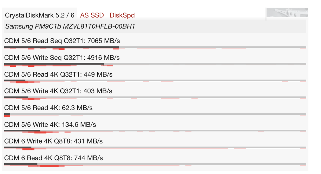The height and width of the screenshot is (174, 321).
Task: Click the Read 4K 62.3 MB/s label
Action: pos(48,108)
